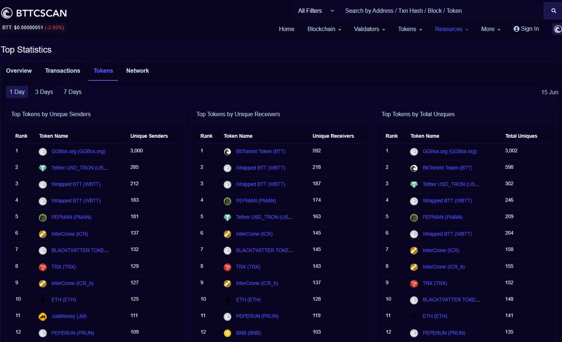Click the 15 Jun date label
Image resolution: width=562 pixels, height=342 pixels.
click(x=550, y=92)
